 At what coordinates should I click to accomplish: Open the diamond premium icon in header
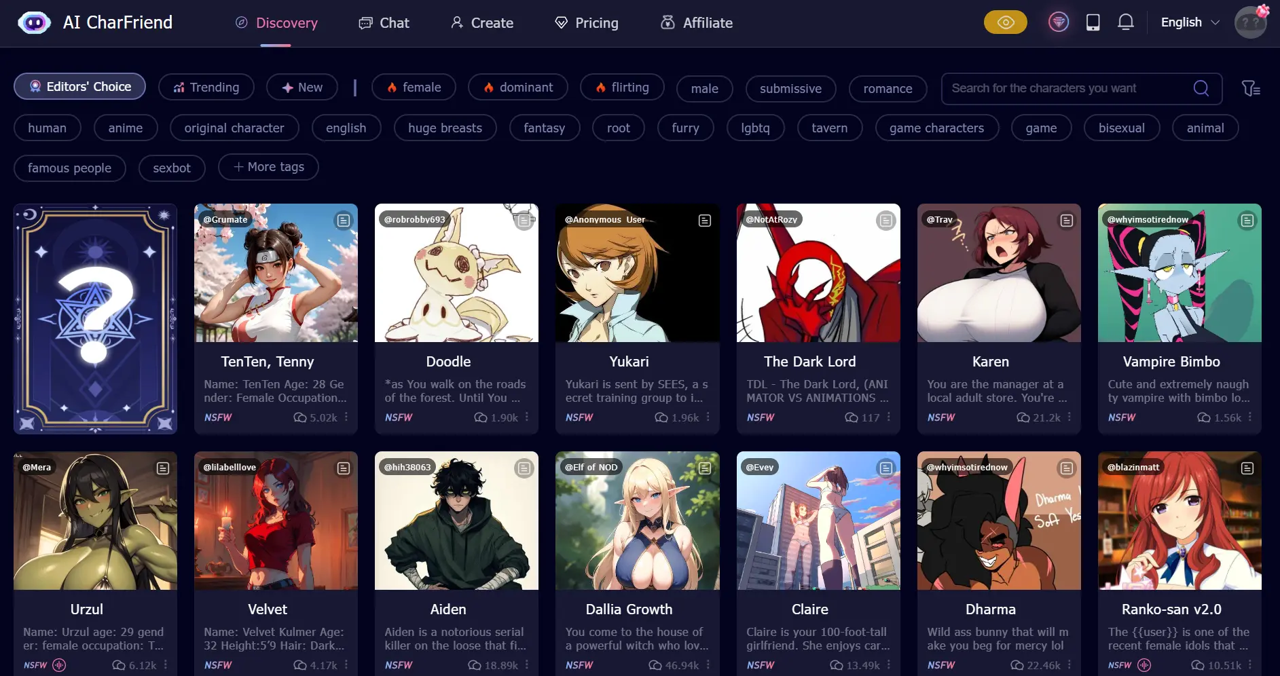(x=1058, y=22)
